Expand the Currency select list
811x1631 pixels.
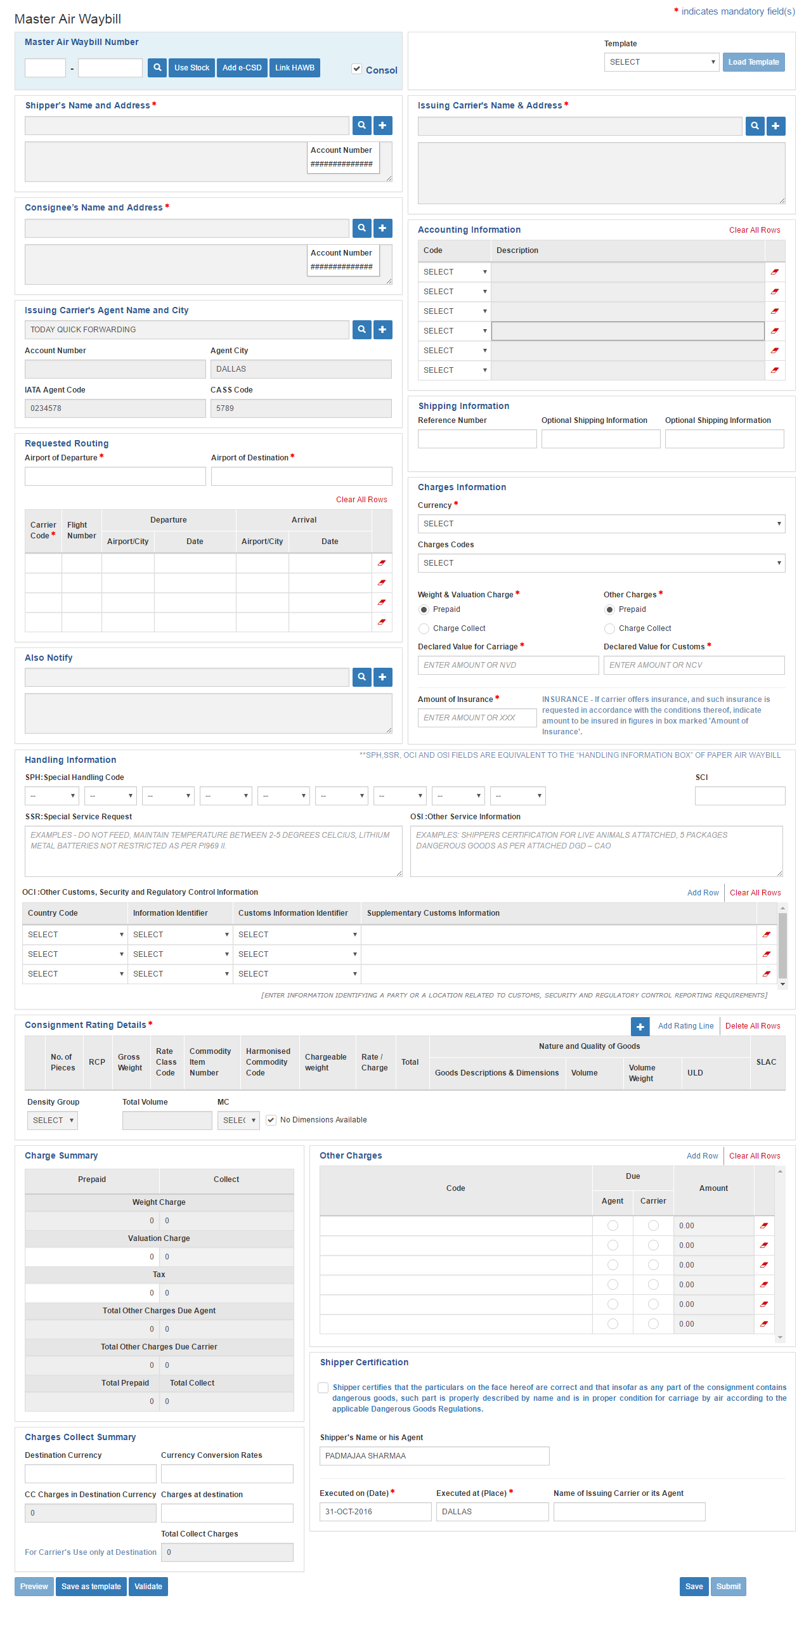(601, 524)
